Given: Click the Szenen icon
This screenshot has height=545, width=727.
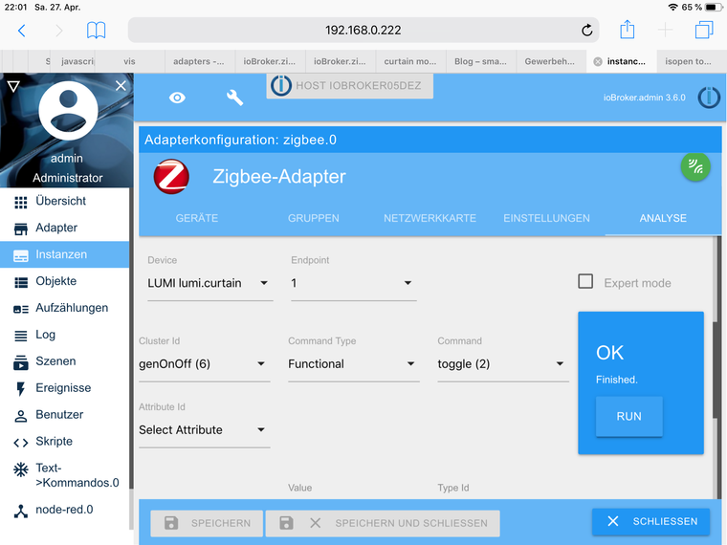Looking at the screenshot, I should [x=20, y=362].
